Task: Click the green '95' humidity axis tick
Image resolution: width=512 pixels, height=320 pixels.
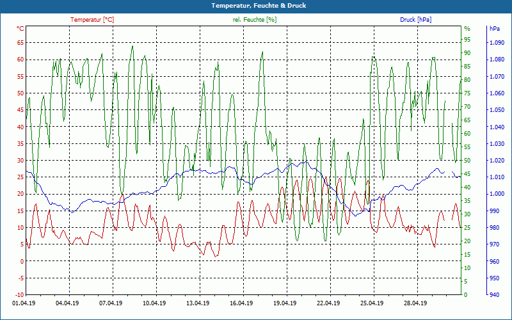Action: (x=467, y=40)
